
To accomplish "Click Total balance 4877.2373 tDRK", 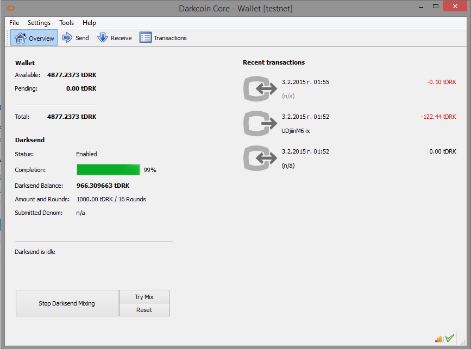I will coord(72,117).
